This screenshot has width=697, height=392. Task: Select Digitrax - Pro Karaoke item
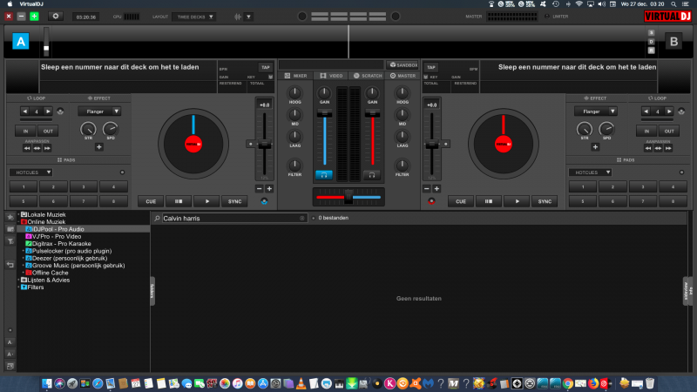coord(58,244)
